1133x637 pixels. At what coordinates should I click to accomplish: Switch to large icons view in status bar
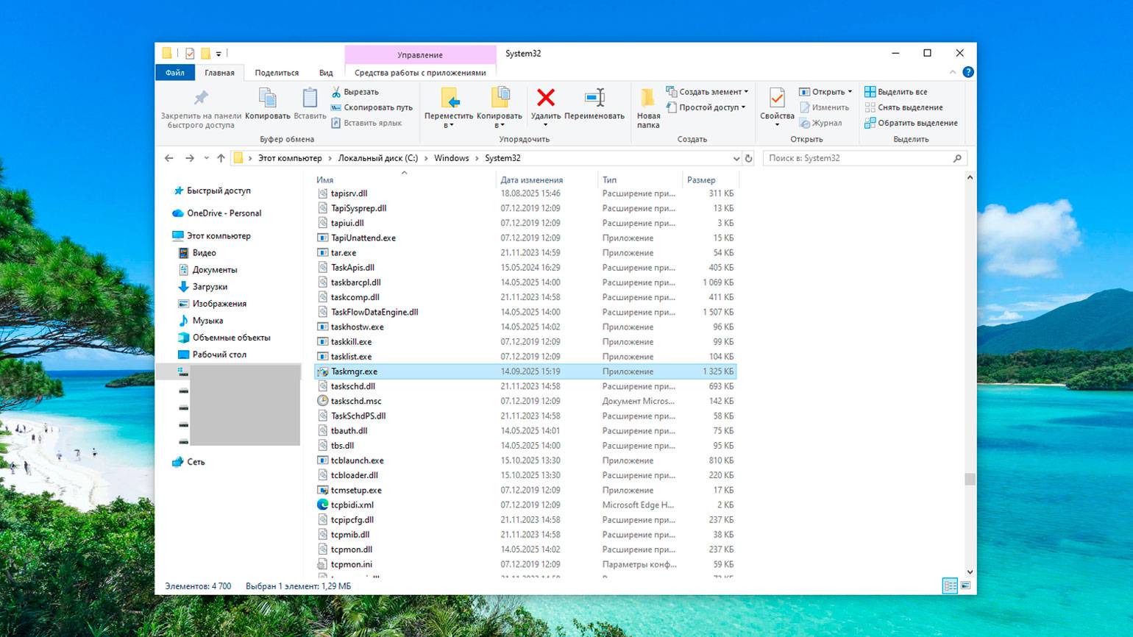pyautogui.click(x=965, y=586)
